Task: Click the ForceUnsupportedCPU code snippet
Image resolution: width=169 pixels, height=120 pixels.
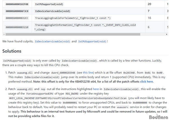Action: click(40, 94)
